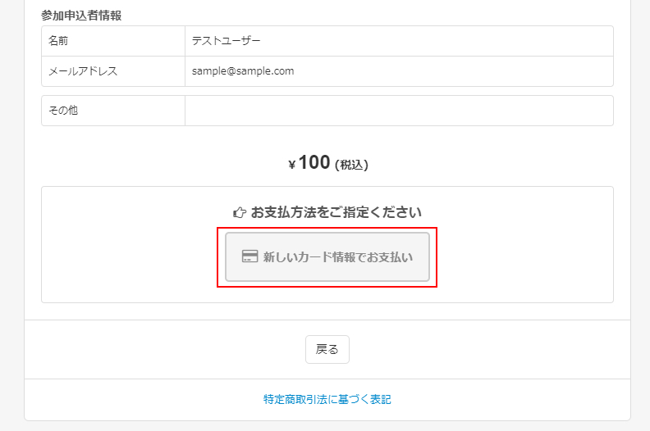Click the 参加申込者情報 section heading
Screen dimensions: 650x431
[81, 16]
